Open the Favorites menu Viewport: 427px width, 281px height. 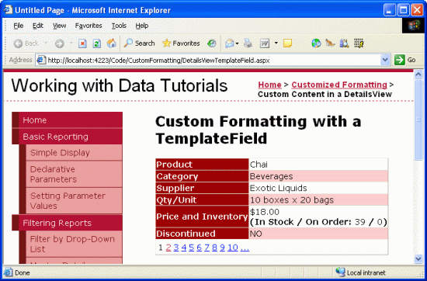coord(89,26)
